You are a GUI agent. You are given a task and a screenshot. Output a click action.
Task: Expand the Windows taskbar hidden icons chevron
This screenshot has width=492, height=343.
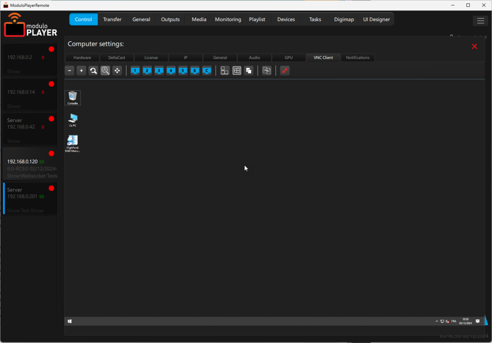(436, 321)
